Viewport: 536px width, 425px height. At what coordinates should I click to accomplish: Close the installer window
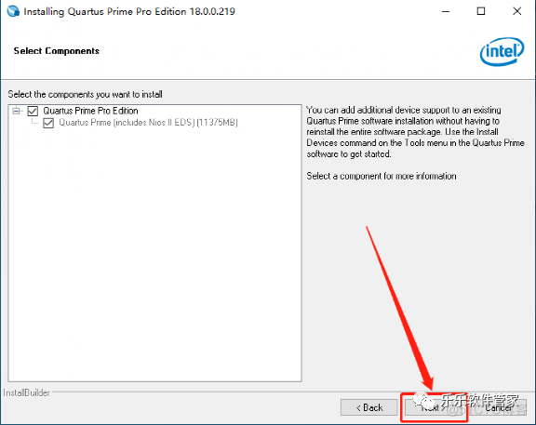point(516,11)
